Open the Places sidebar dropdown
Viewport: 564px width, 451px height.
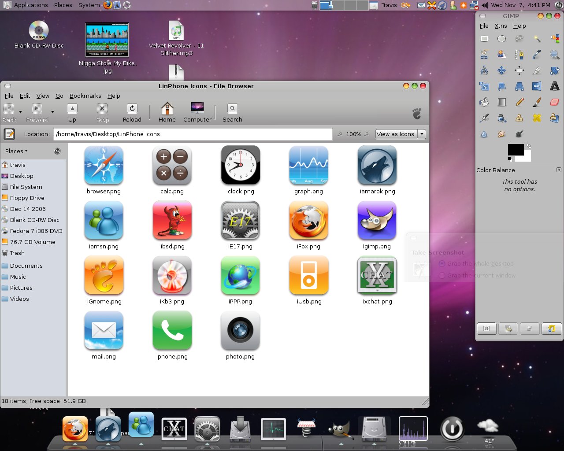coord(17,151)
